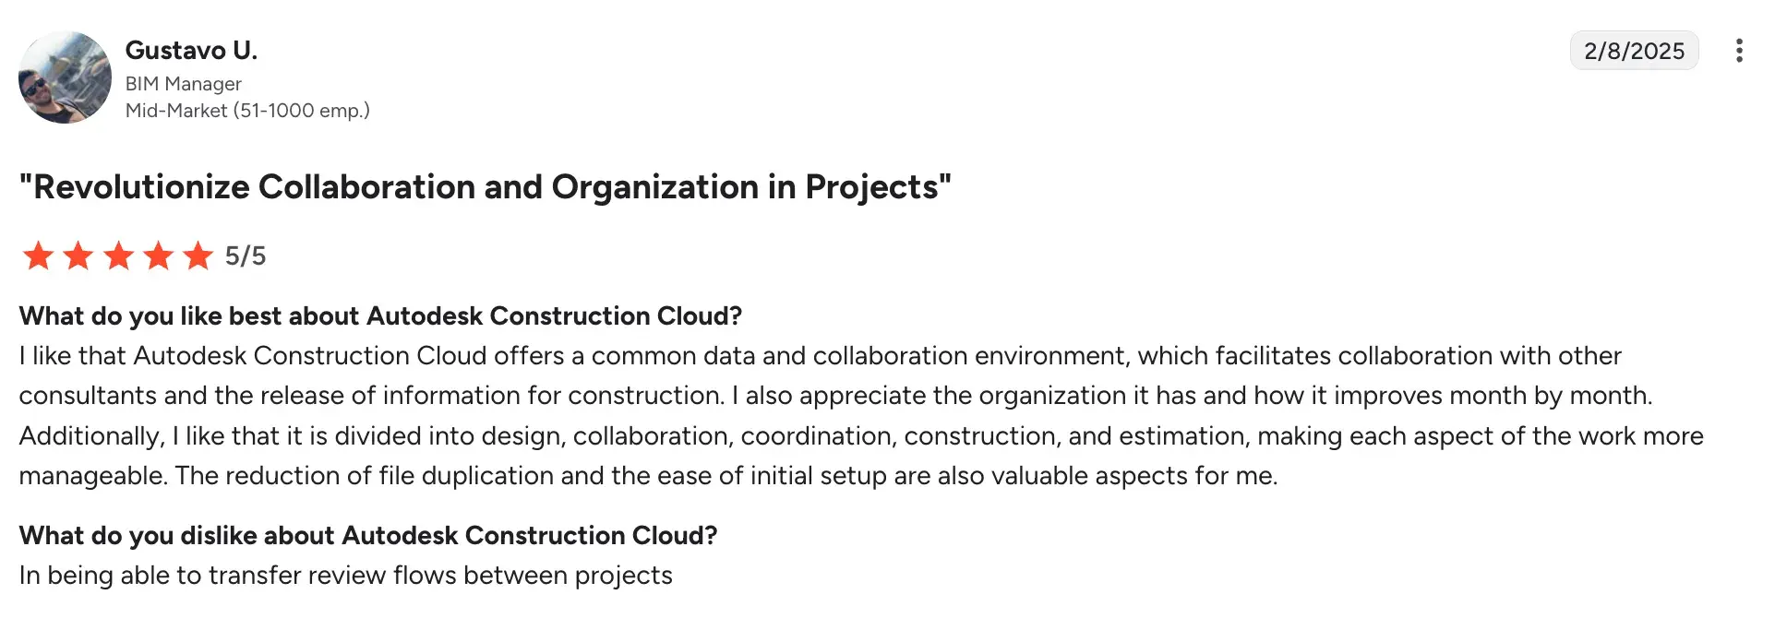
Task: Click the 5/5 rating score
Action: point(246,256)
